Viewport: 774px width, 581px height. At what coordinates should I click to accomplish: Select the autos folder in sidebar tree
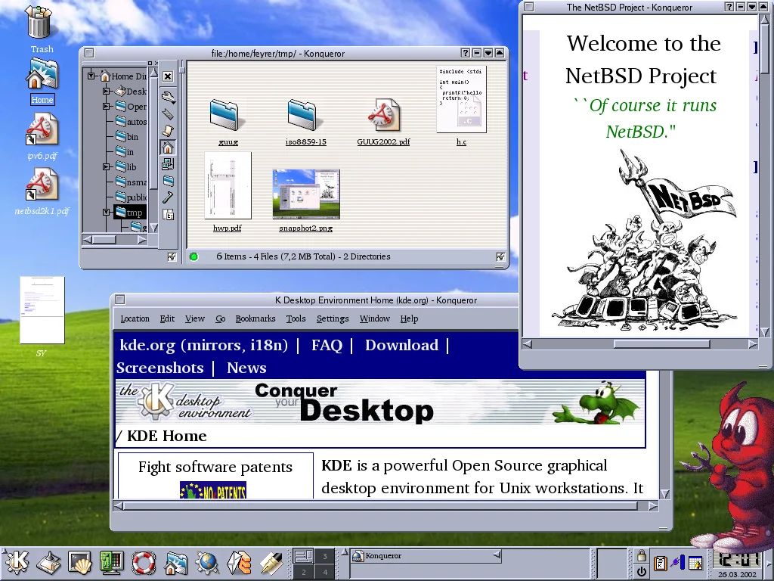[131, 122]
